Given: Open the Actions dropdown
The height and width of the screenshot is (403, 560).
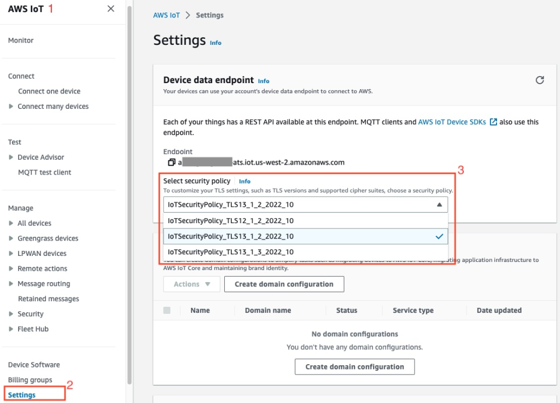Looking at the screenshot, I should click(191, 284).
